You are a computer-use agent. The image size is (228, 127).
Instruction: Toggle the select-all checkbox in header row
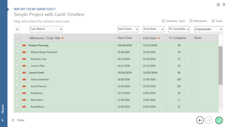coord(17,38)
